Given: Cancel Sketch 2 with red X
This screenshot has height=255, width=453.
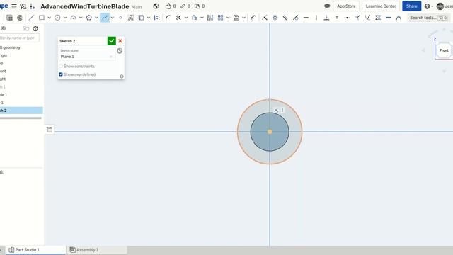Looking at the screenshot, I should 120,41.
